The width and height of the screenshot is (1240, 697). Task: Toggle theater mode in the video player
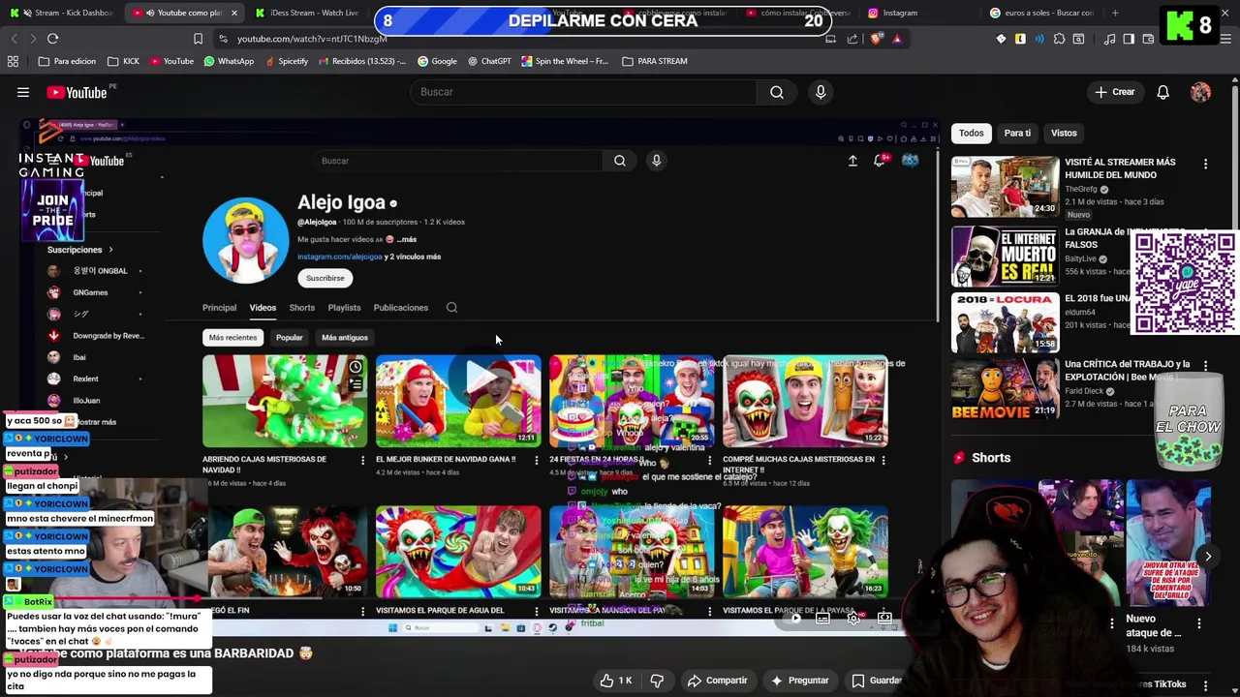(884, 618)
